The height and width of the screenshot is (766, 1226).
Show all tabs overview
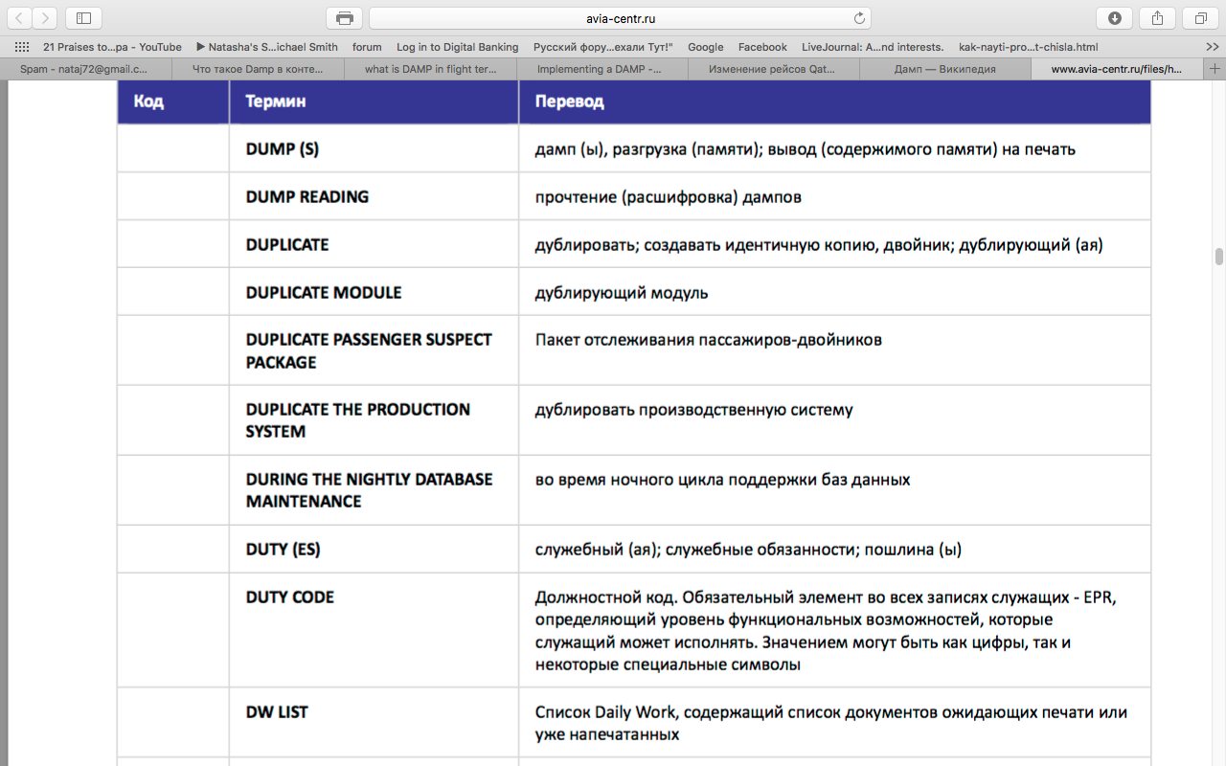click(1200, 18)
